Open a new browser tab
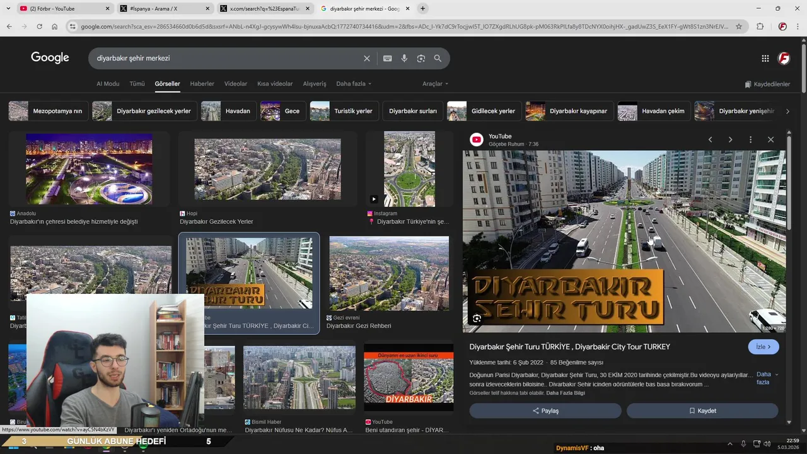Screen dimensions: 807x454 coord(423,8)
